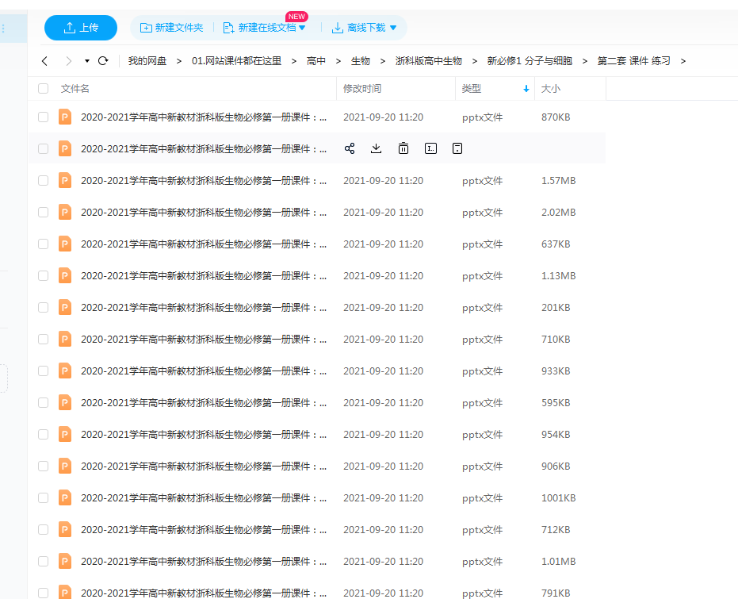Sort by 文件名 column header
This screenshot has width=738, height=599.
coord(75,89)
